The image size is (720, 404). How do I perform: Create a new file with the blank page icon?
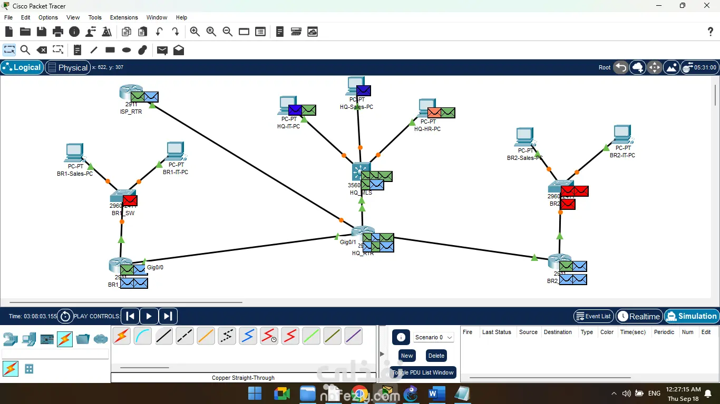pos(9,32)
